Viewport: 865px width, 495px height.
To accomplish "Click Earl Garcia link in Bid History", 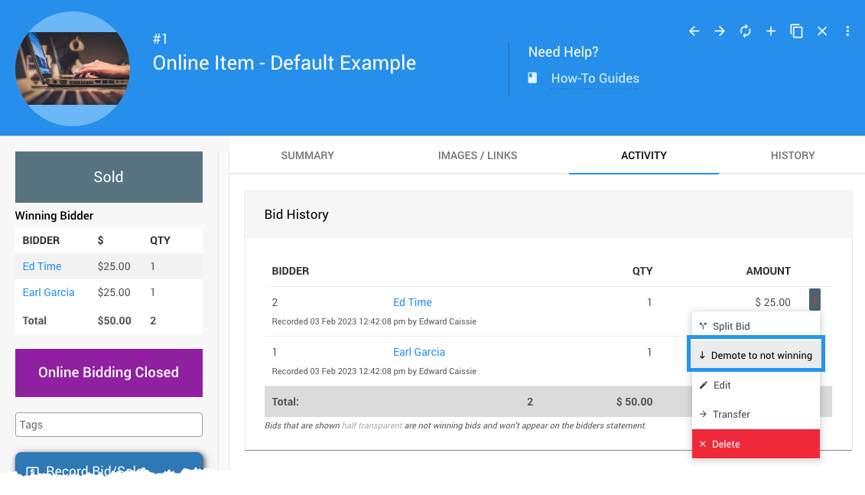I will tap(418, 352).
